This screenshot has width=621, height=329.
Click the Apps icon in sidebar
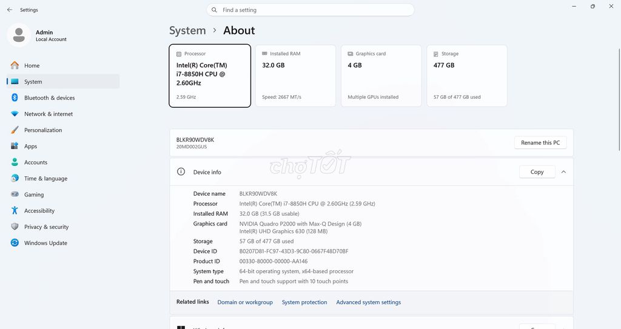coord(15,145)
